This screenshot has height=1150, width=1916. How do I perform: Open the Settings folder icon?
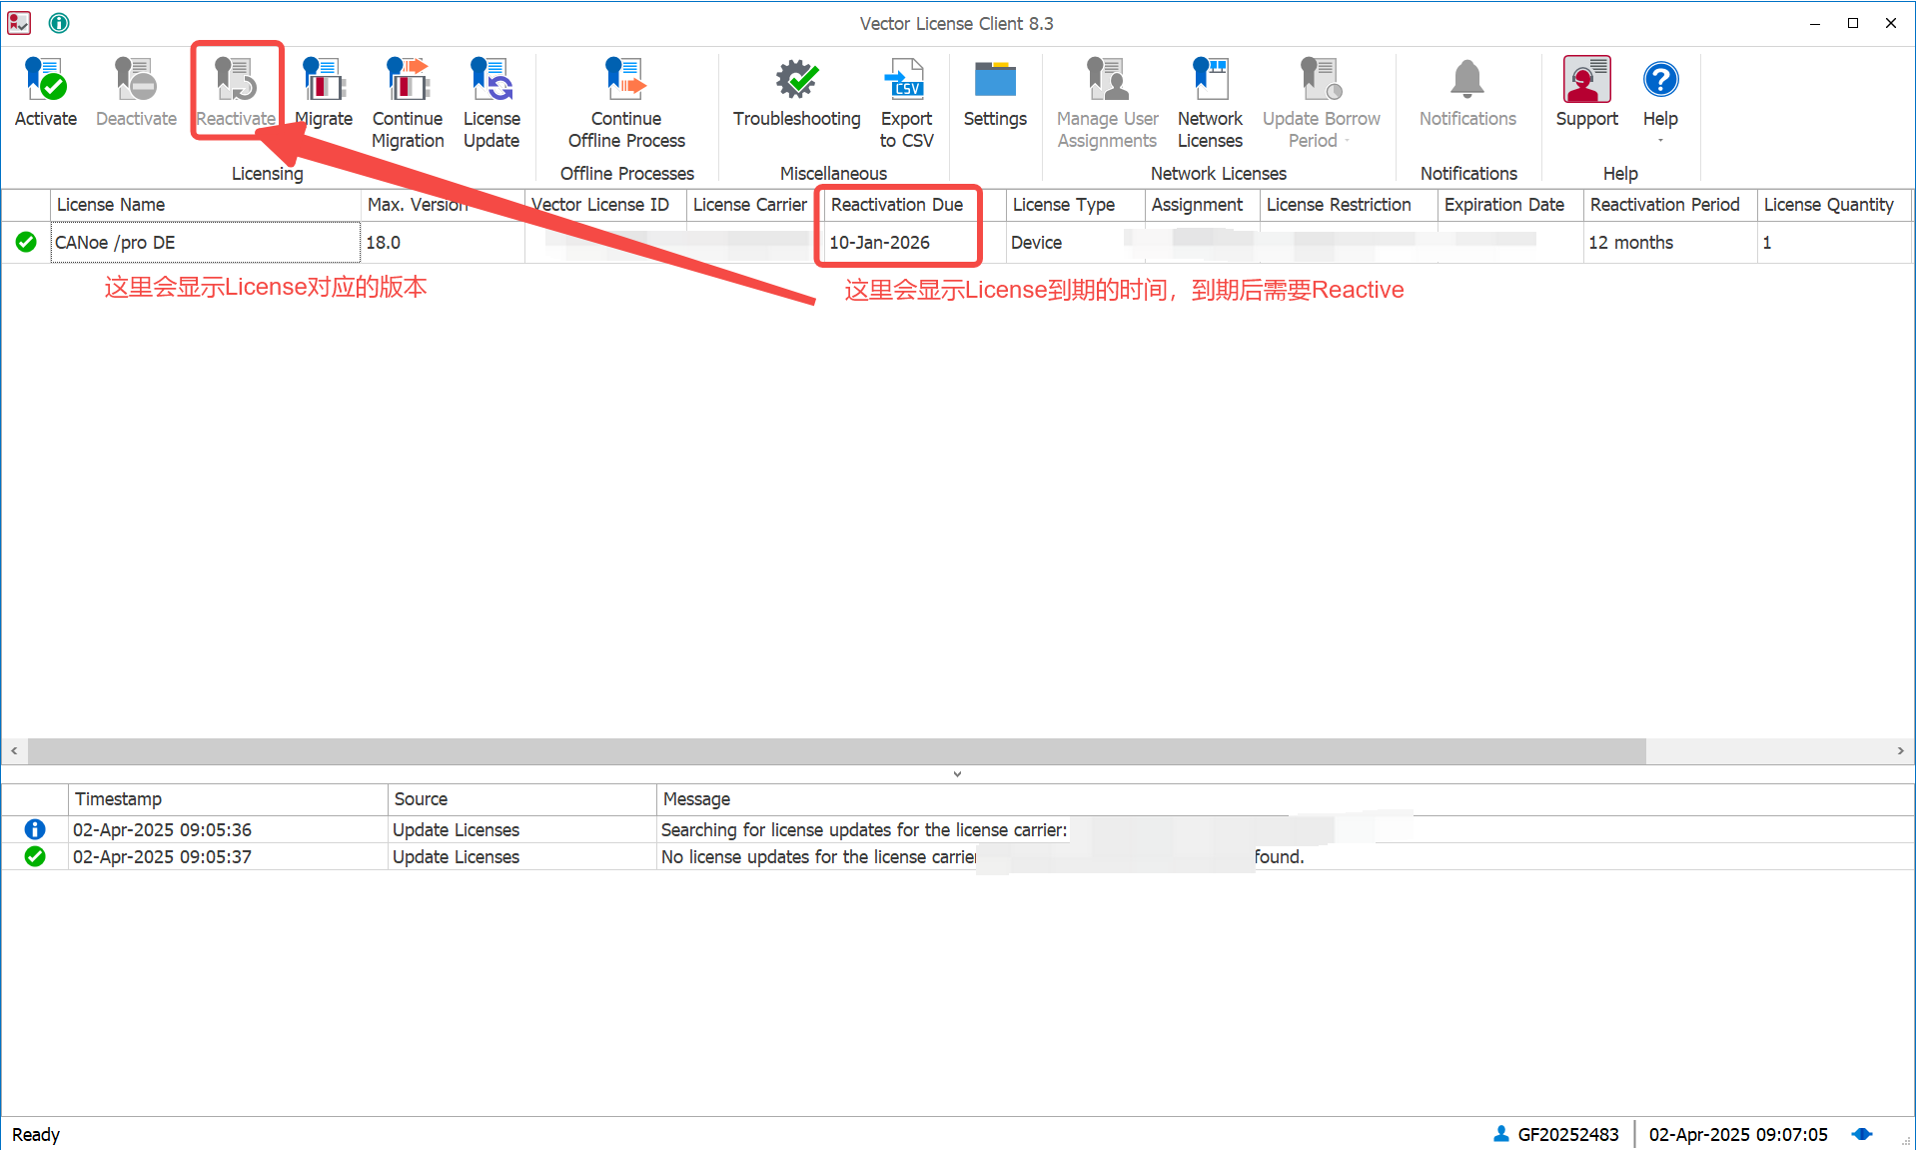[x=995, y=80]
